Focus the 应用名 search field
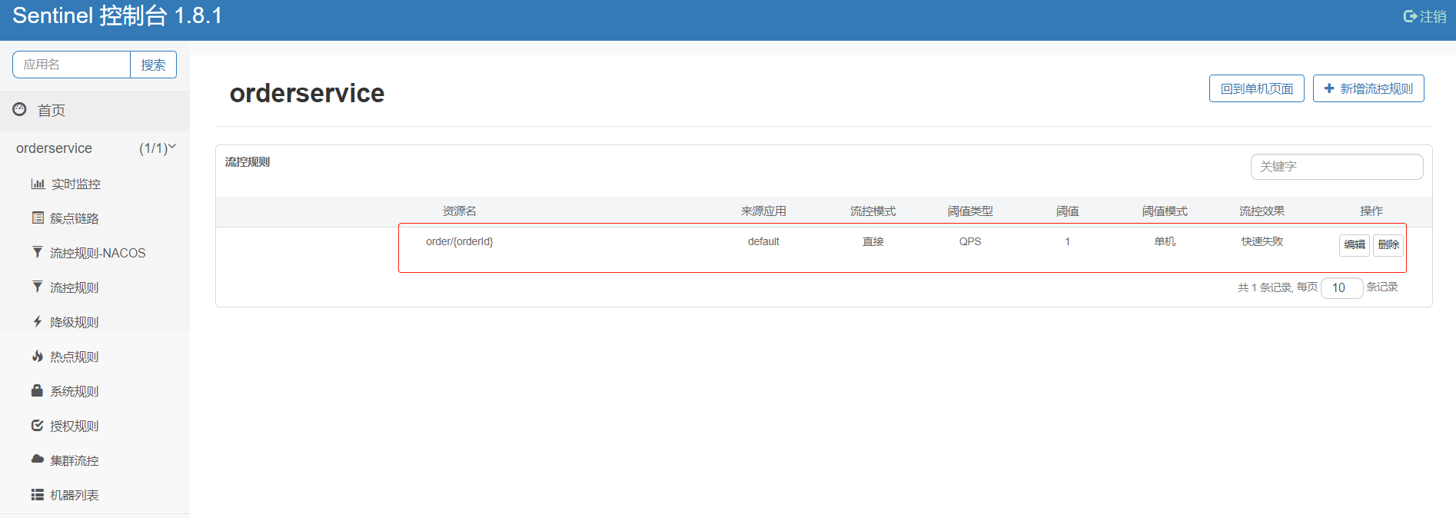The height and width of the screenshot is (518, 1456). click(71, 65)
